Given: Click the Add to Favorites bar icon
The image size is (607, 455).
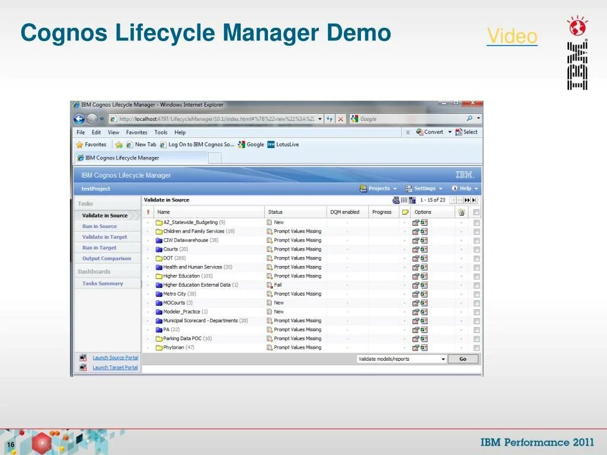Looking at the screenshot, I should [119, 145].
